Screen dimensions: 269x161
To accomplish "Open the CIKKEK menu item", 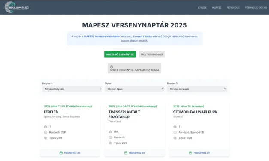I will point(202,8).
